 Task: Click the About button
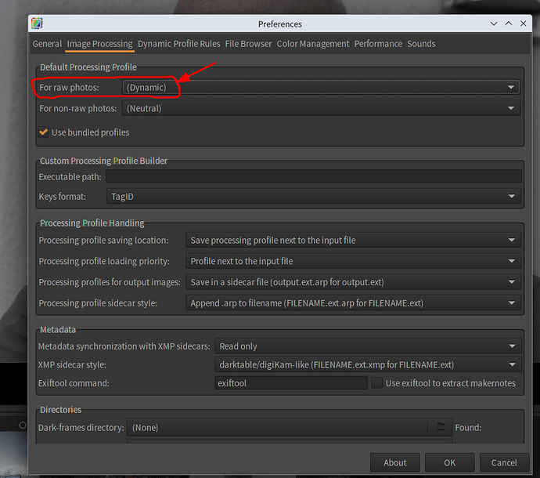[395, 462]
